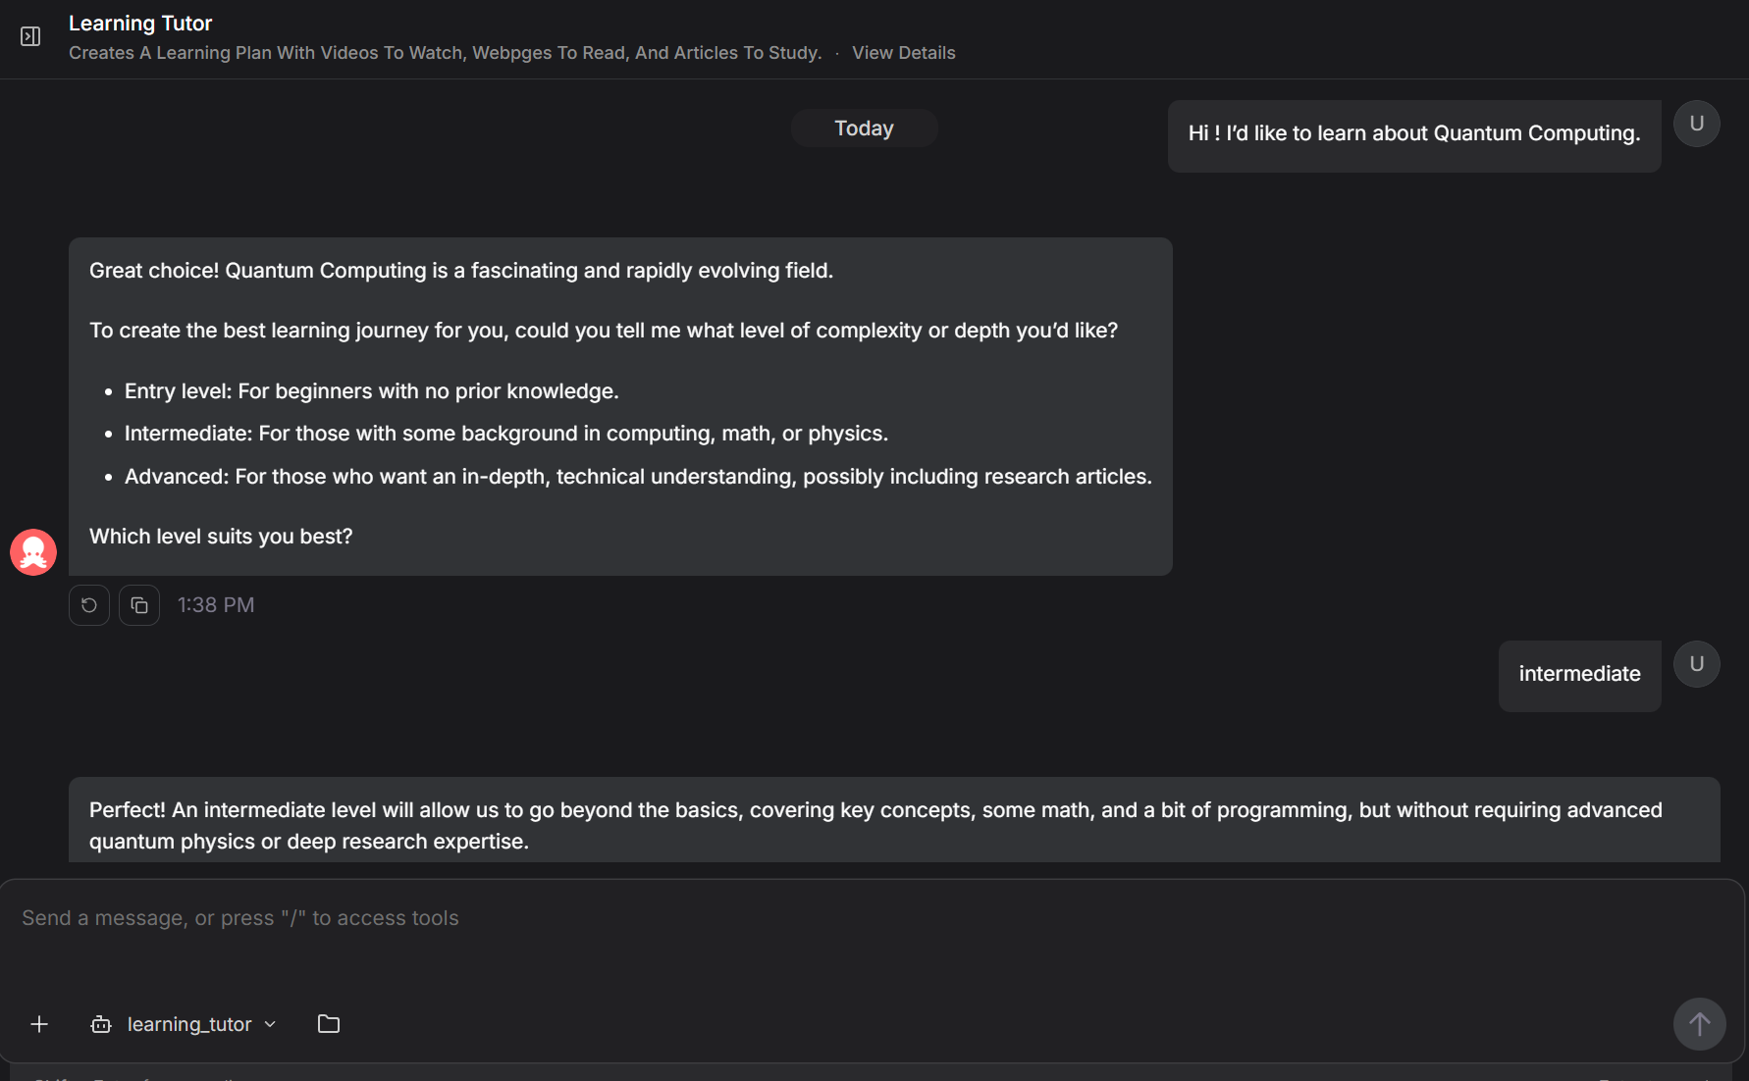This screenshot has width=1749, height=1081.
Task: Click the intermediate user message
Action: (x=1579, y=674)
